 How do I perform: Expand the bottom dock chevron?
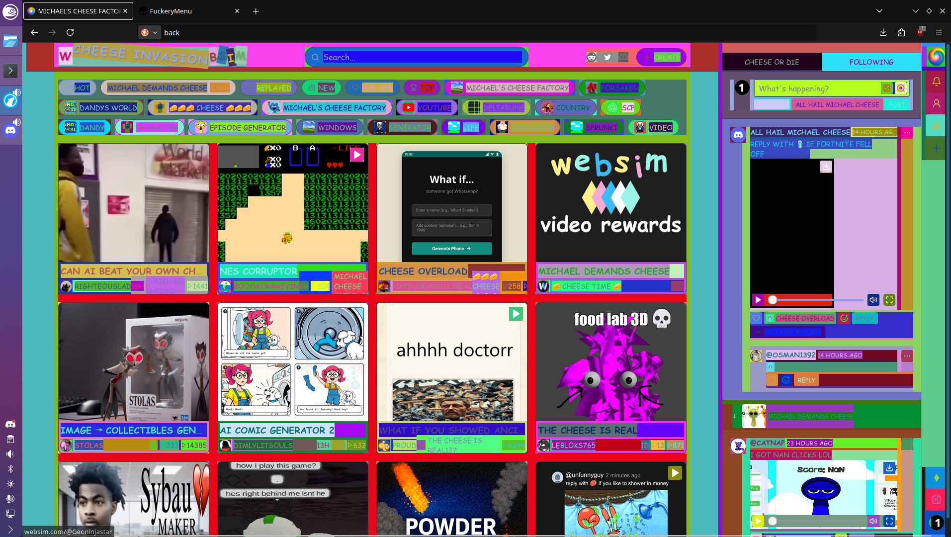coord(10,530)
